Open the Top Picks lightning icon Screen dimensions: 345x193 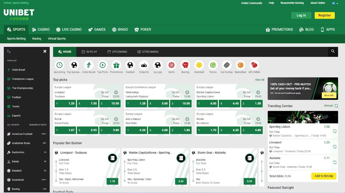click(102, 65)
